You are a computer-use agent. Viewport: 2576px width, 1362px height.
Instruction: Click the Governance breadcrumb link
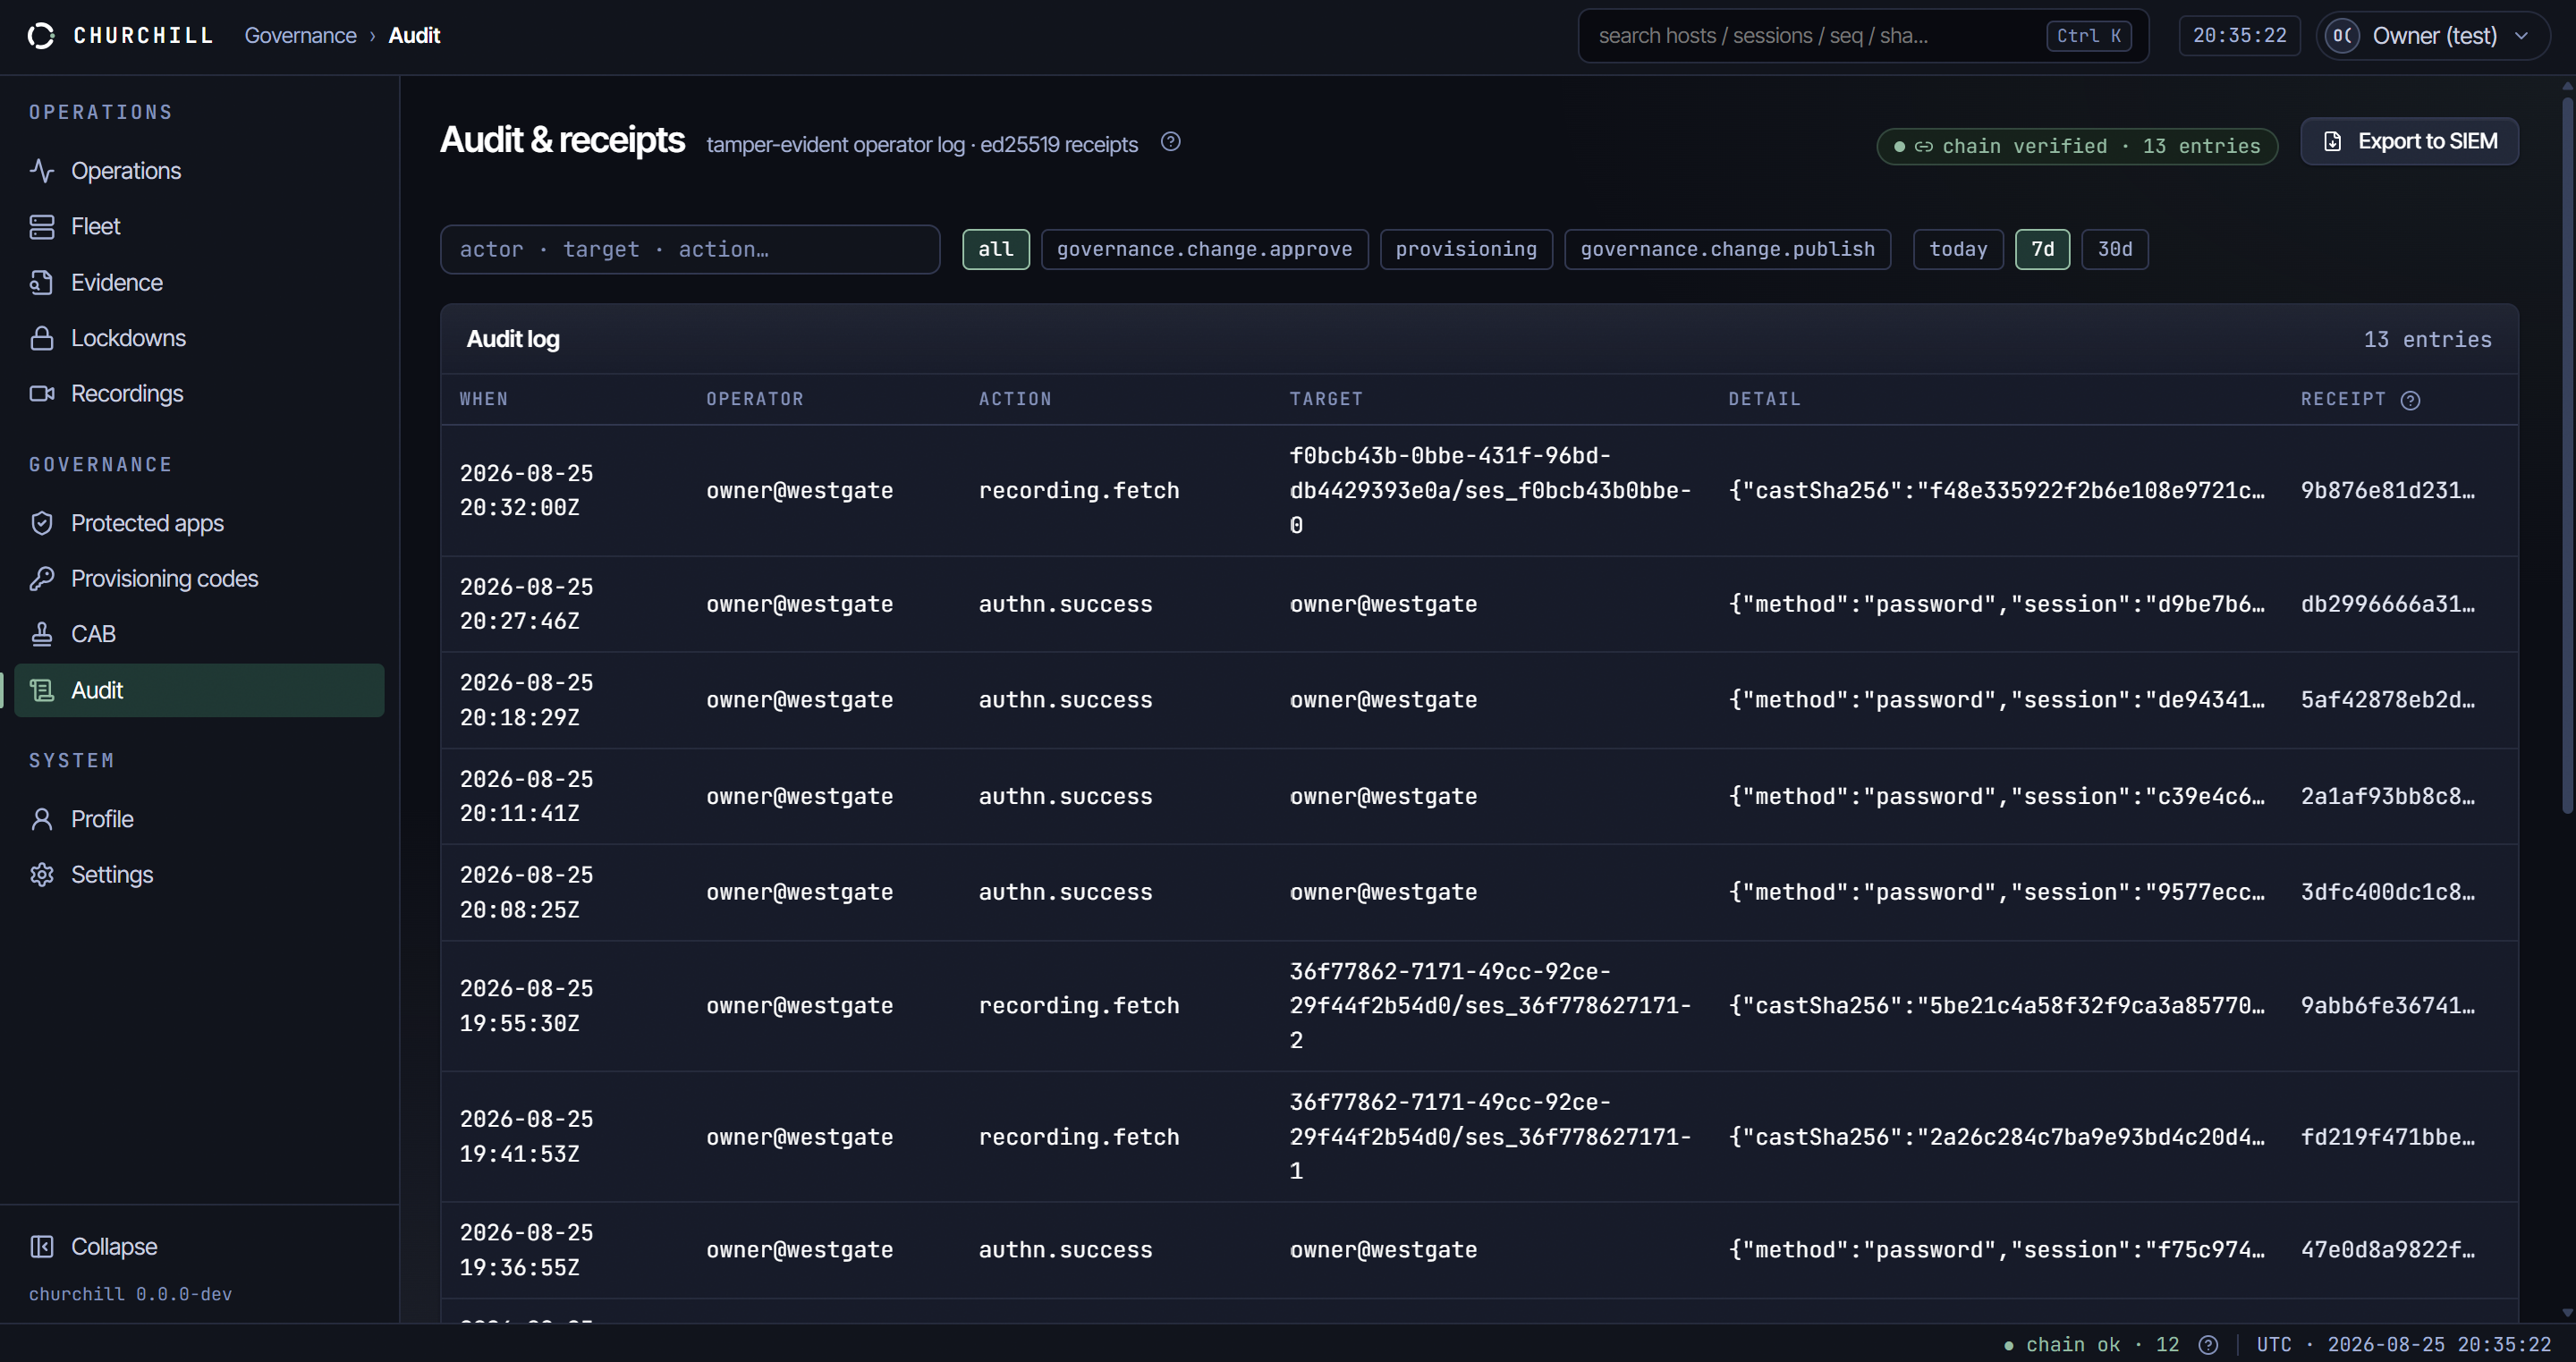coord(300,36)
